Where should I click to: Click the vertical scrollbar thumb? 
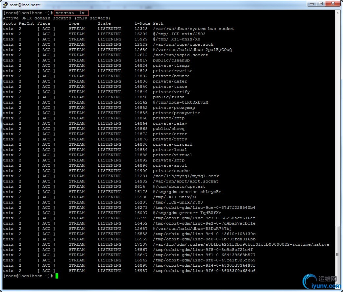(338, 255)
